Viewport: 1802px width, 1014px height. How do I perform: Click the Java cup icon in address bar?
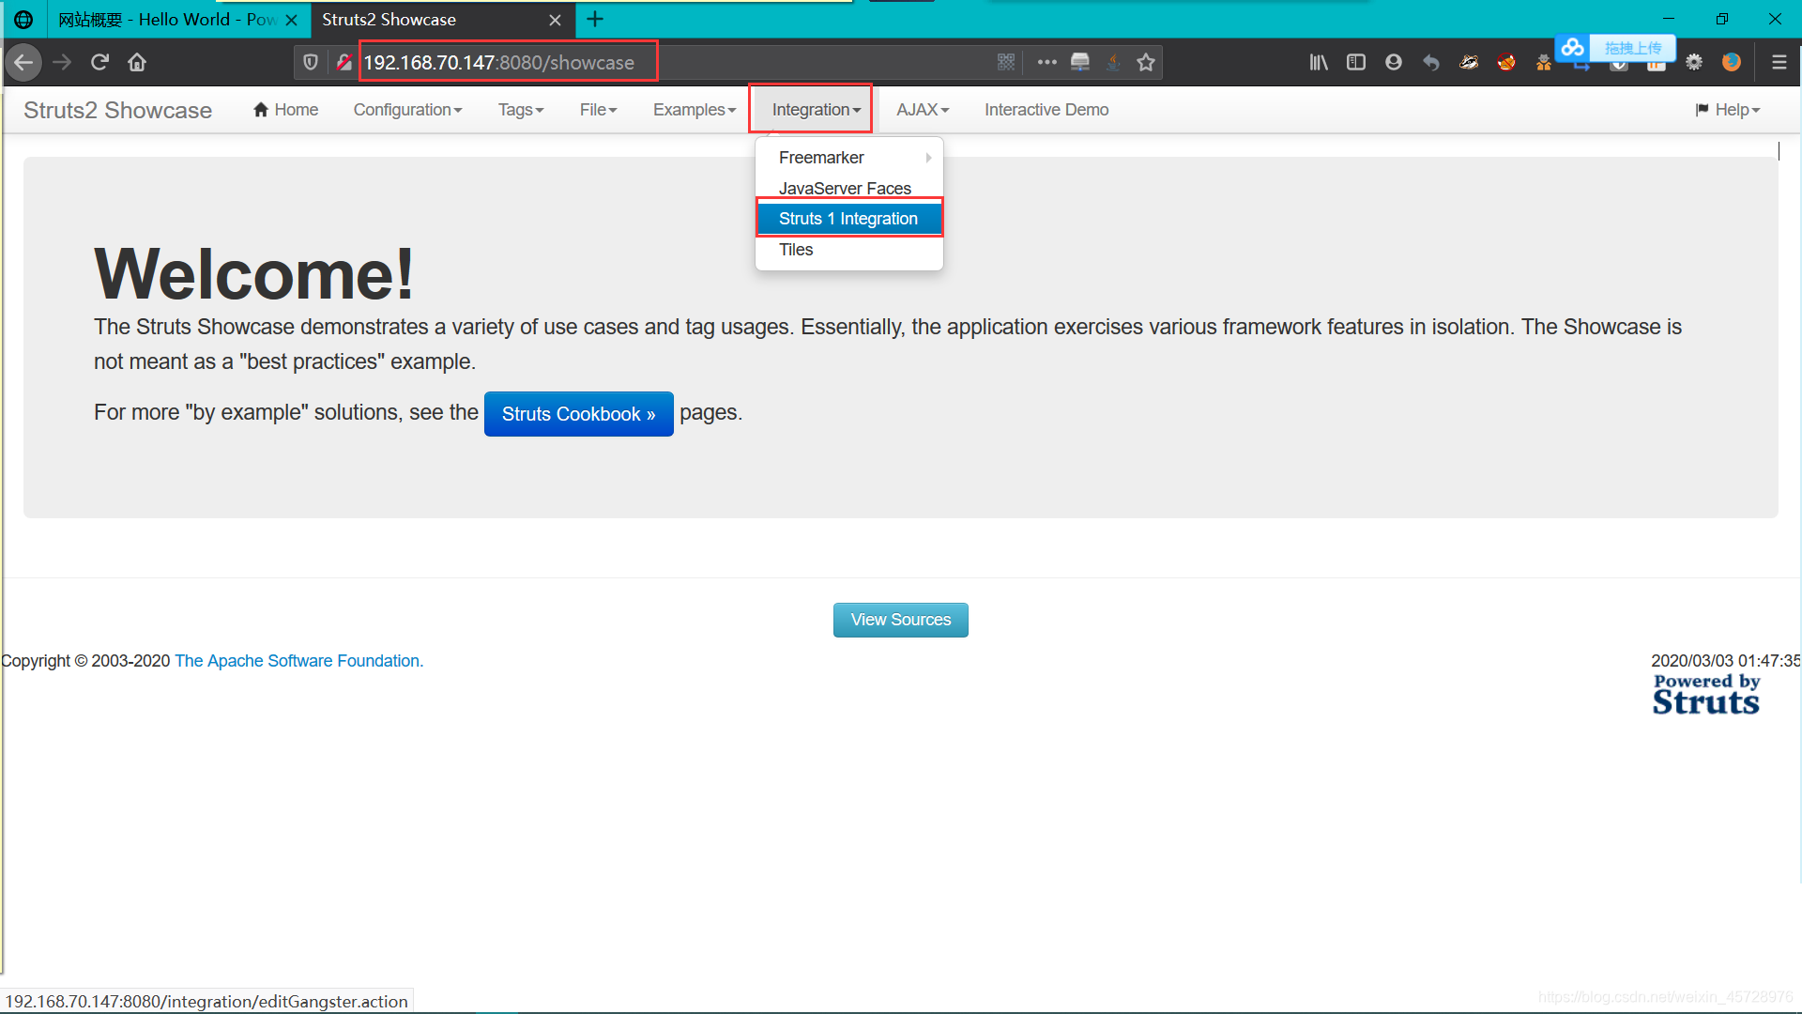(1113, 62)
